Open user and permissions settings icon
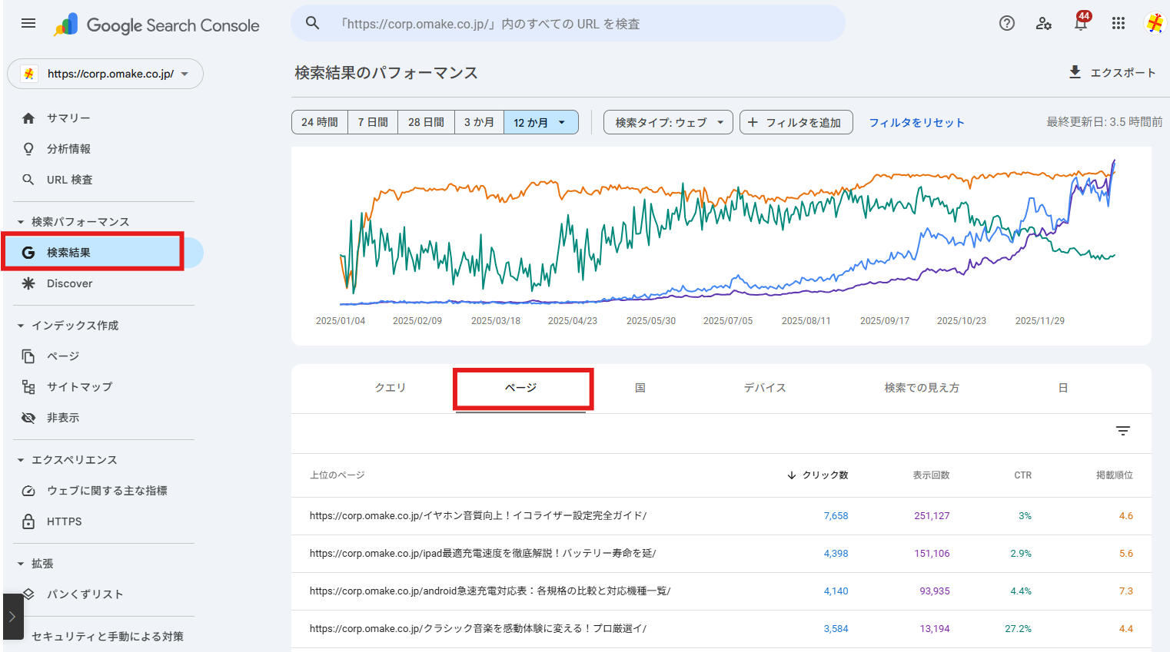Image resolution: width=1170 pixels, height=652 pixels. (x=1043, y=23)
